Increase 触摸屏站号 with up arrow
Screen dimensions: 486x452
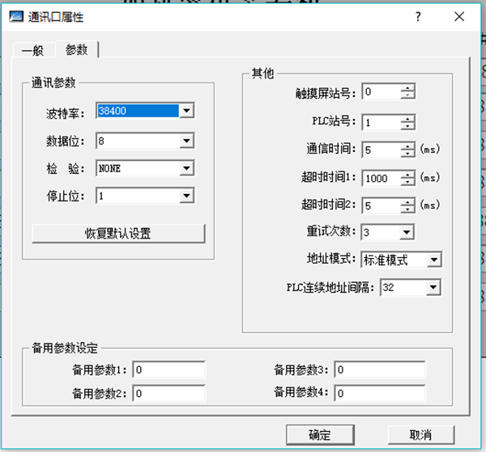[x=407, y=88]
